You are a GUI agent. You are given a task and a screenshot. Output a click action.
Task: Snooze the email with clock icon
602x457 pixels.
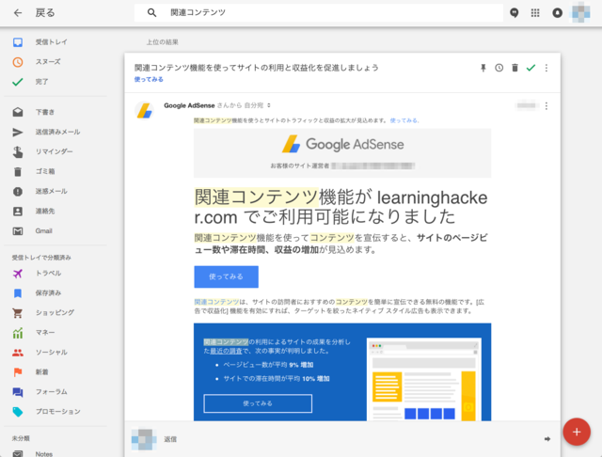[499, 68]
